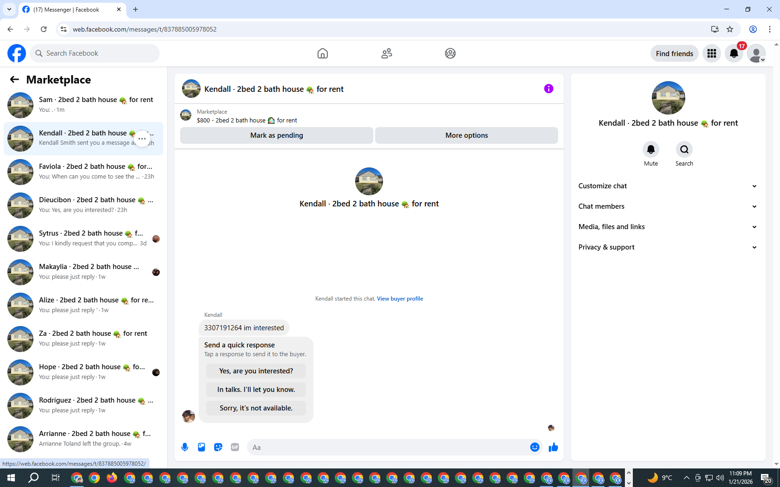Click the Aa message input field
The width and height of the screenshot is (780, 487).
(388, 448)
